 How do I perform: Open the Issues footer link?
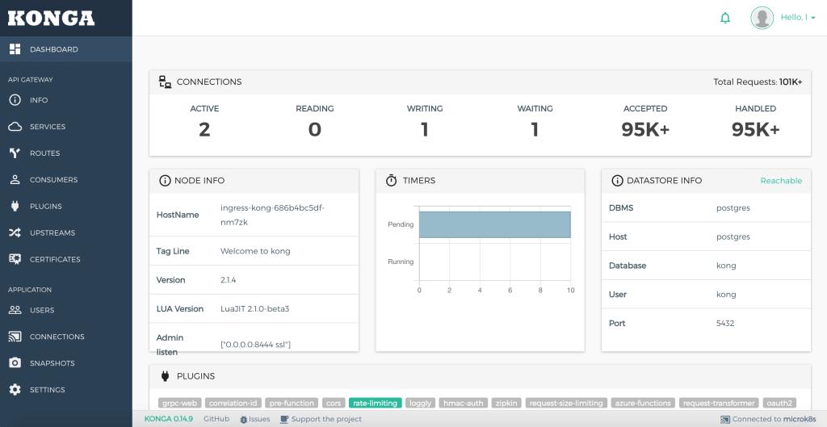pos(254,419)
